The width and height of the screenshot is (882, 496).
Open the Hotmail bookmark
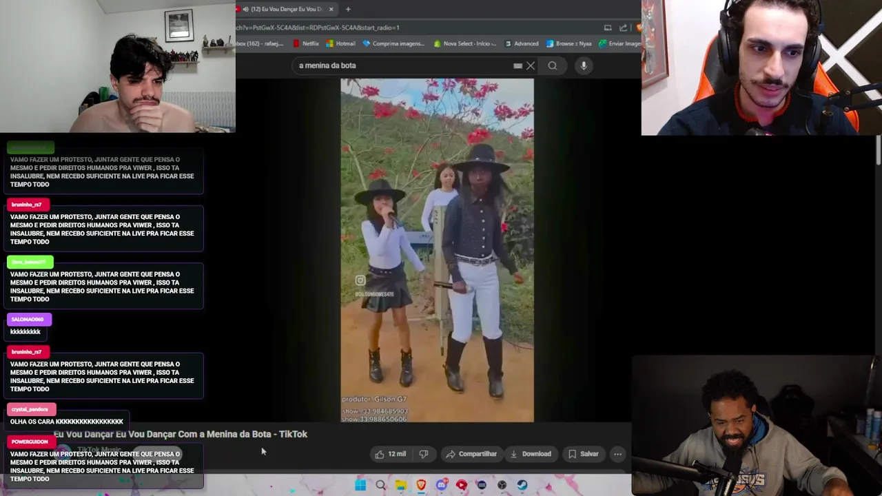(340, 43)
